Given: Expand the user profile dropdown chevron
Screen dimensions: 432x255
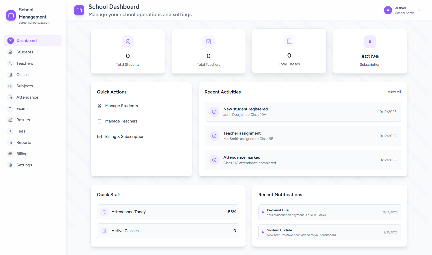Looking at the screenshot, I should click(420, 11).
